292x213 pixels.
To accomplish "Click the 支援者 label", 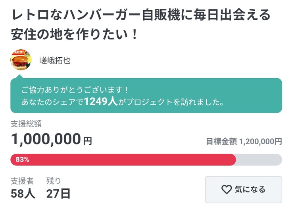I will click(22, 181).
